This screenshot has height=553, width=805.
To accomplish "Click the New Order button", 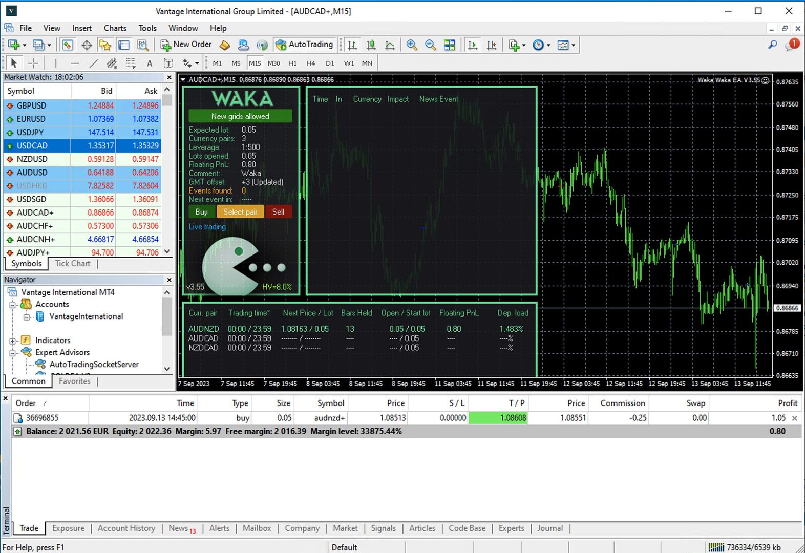I will click(x=186, y=45).
